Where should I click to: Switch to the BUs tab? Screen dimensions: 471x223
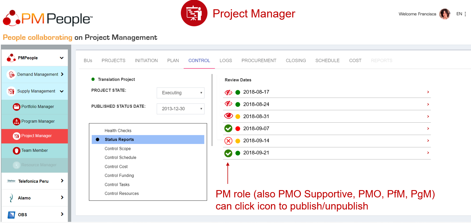(88, 60)
